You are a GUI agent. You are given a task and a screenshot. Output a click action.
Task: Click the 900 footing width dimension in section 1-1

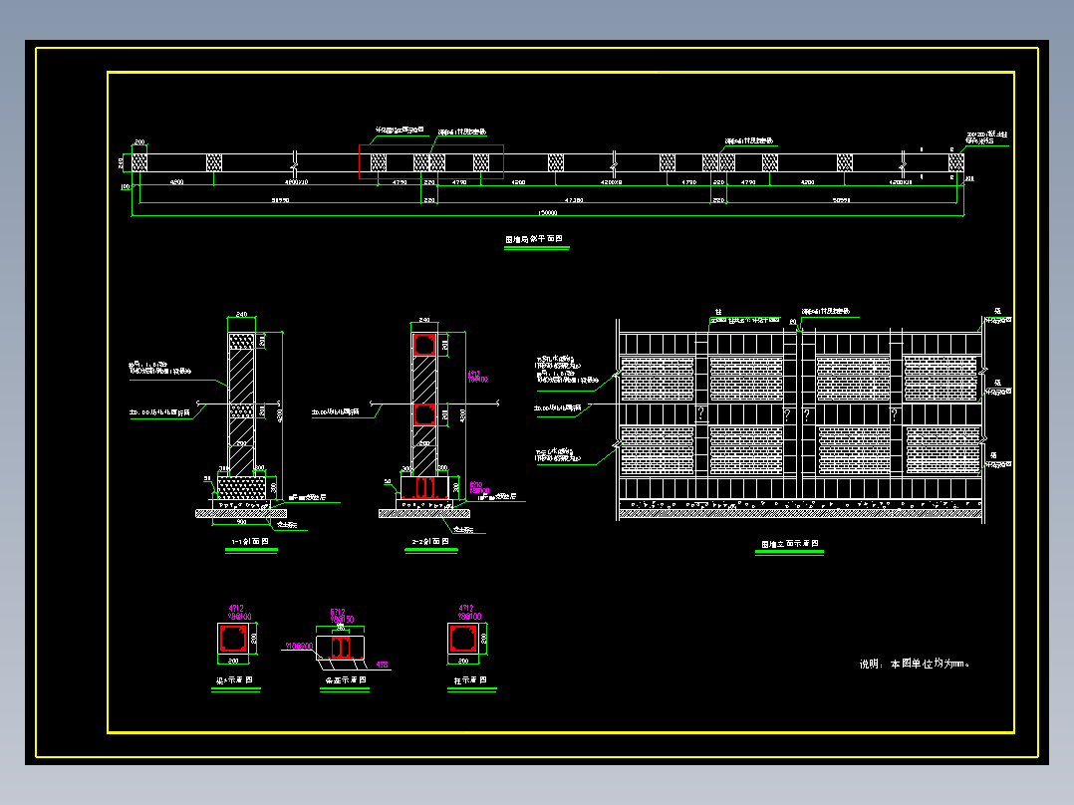tap(241, 522)
